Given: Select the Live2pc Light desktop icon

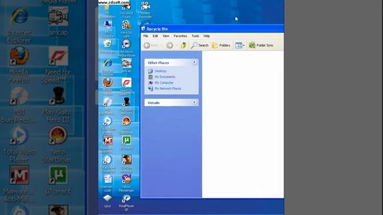Looking at the screenshot, I should [x=126, y=29].
